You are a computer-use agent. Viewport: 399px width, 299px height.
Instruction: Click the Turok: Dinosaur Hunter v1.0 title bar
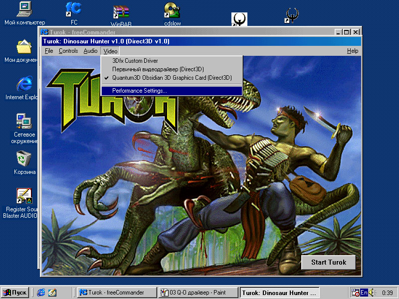(x=201, y=41)
